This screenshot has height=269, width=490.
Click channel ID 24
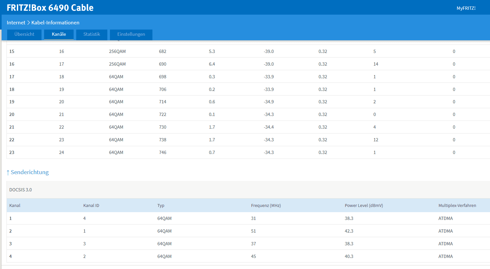tap(61, 152)
